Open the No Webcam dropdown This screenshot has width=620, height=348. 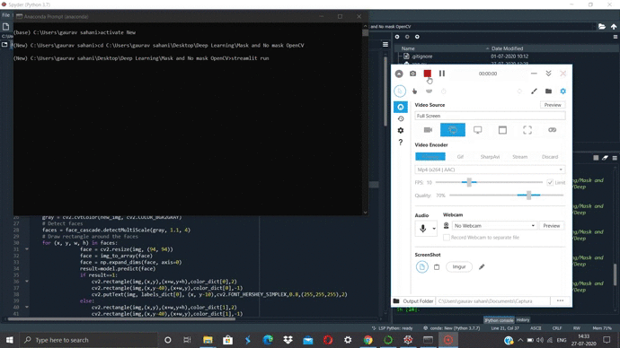(x=494, y=226)
